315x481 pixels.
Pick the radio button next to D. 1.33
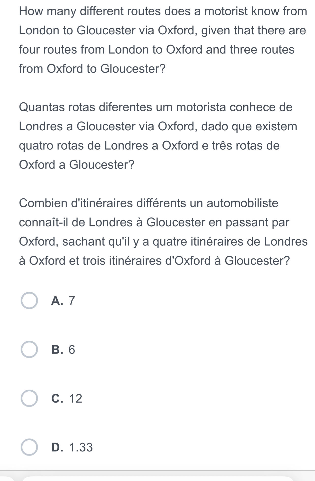29,447
